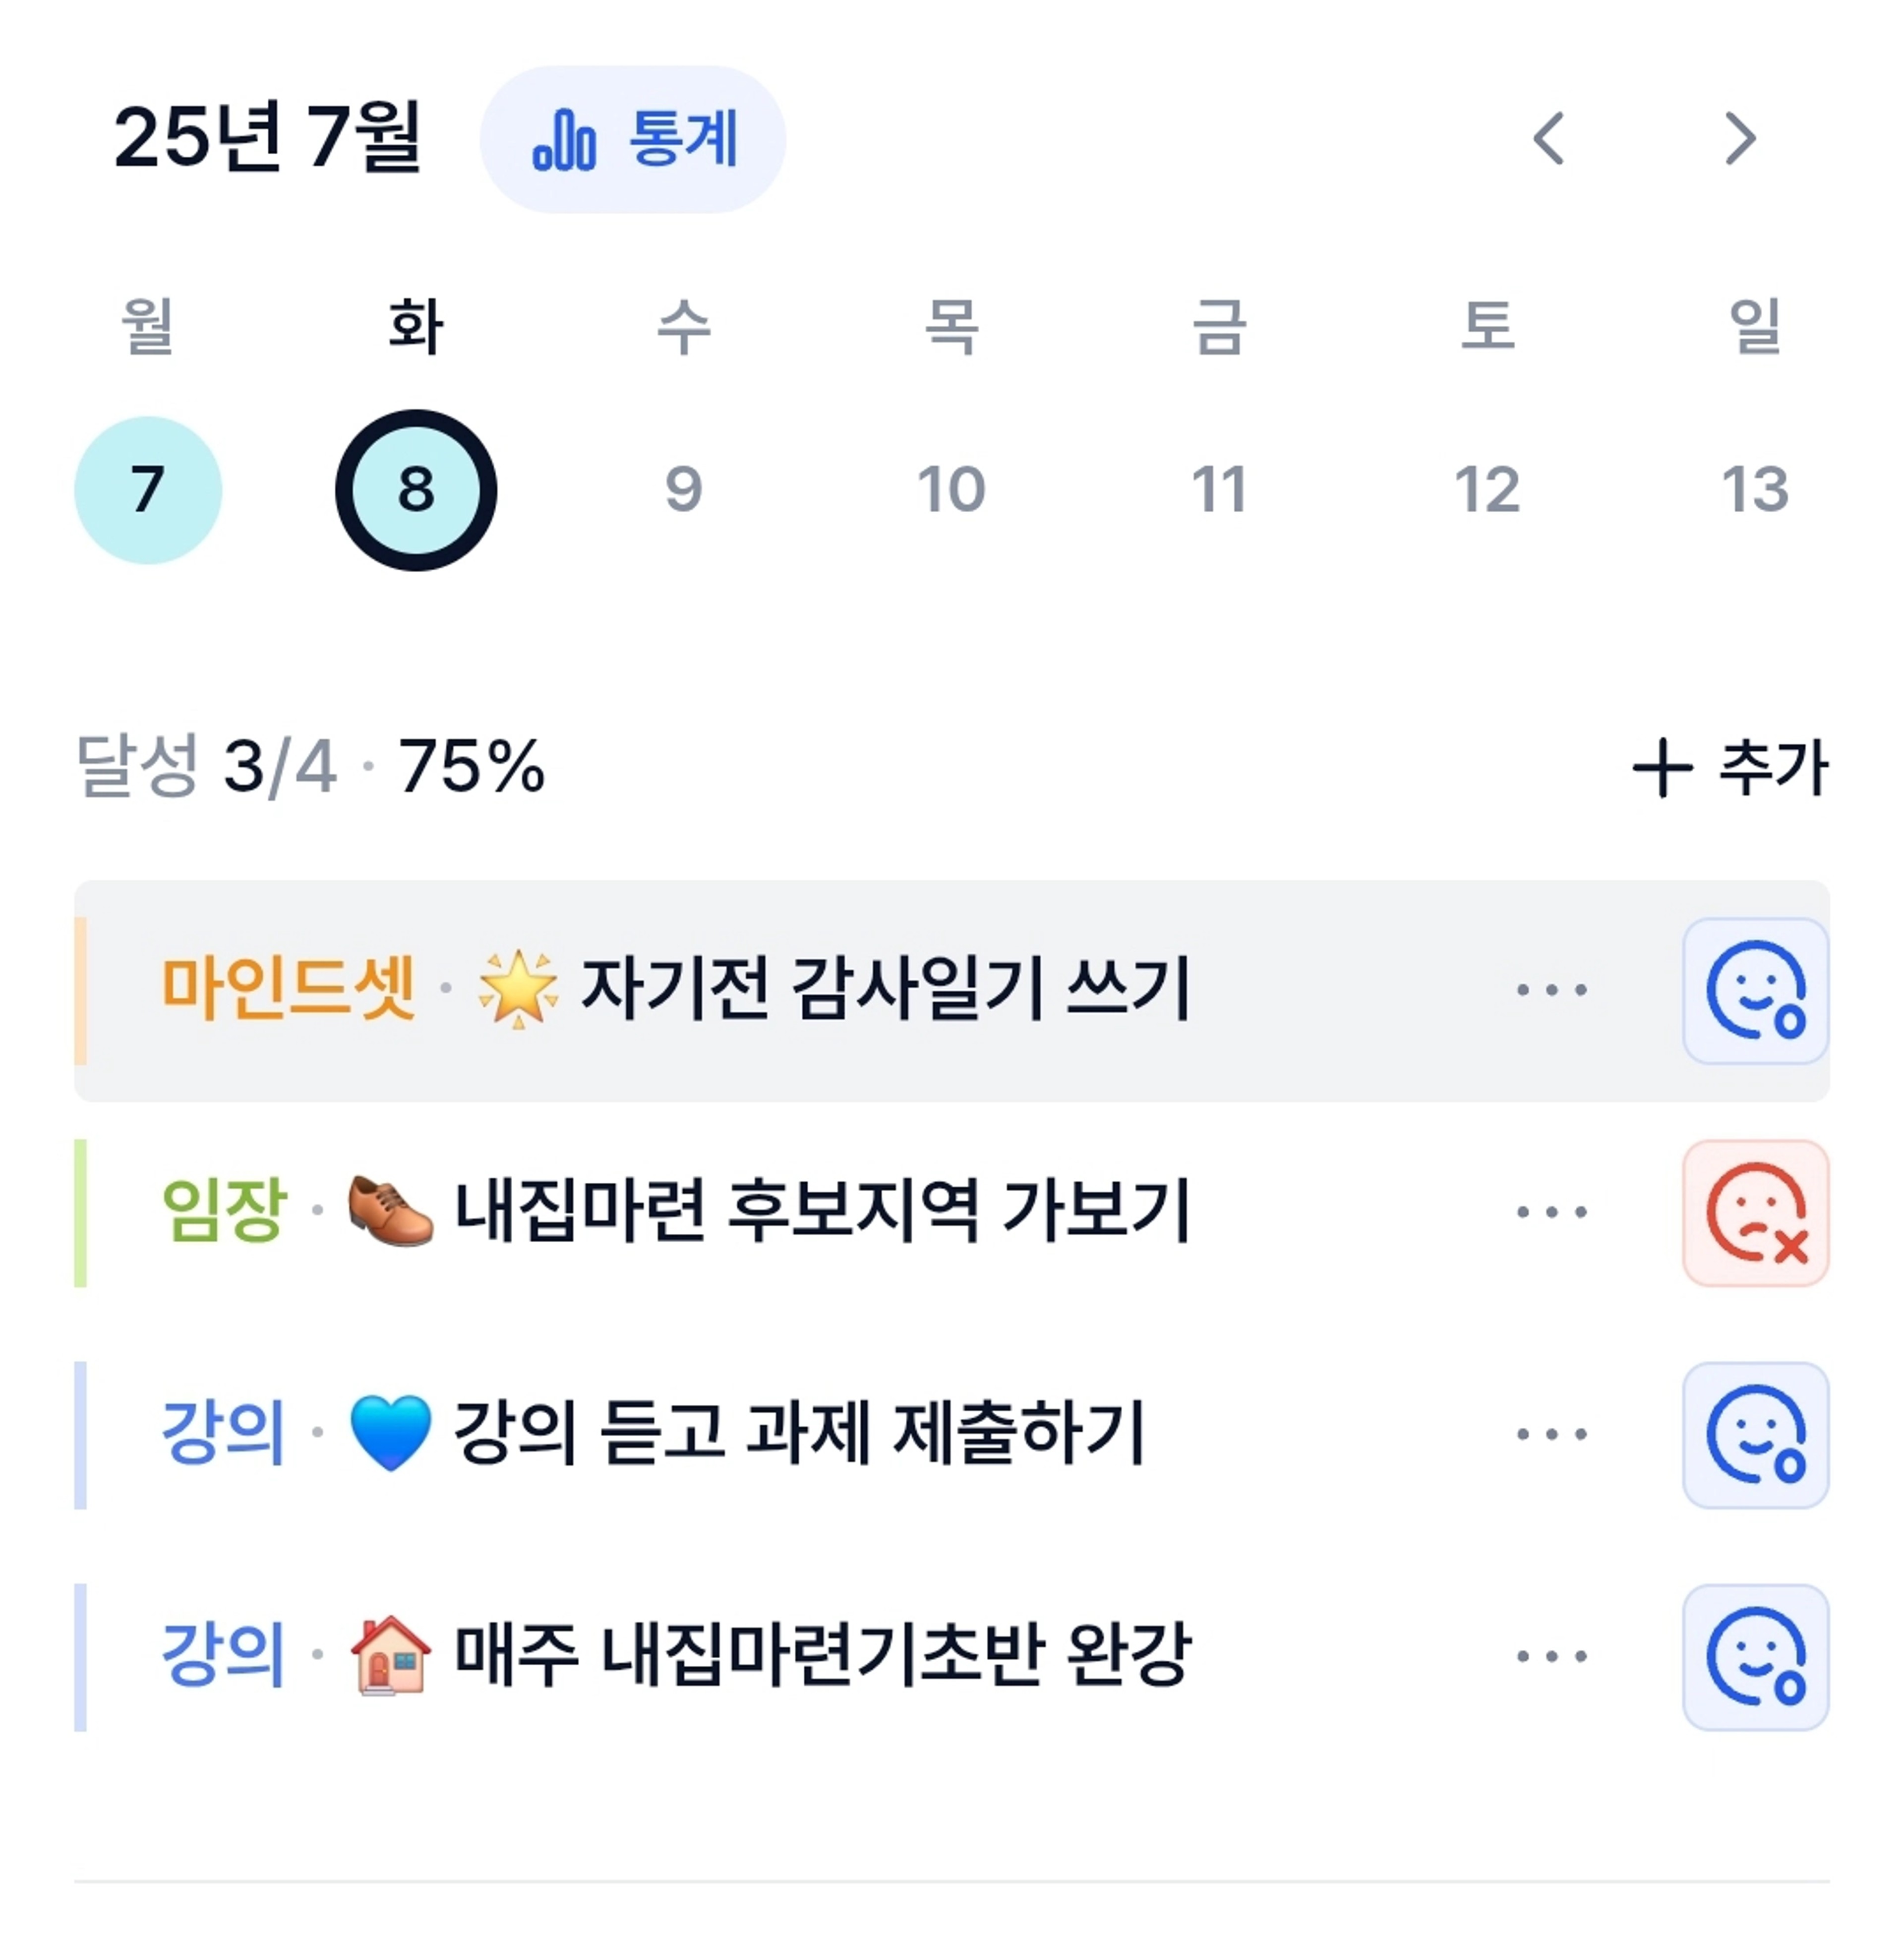
Task: Go to next week with right chevron
Action: (x=1740, y=138)
